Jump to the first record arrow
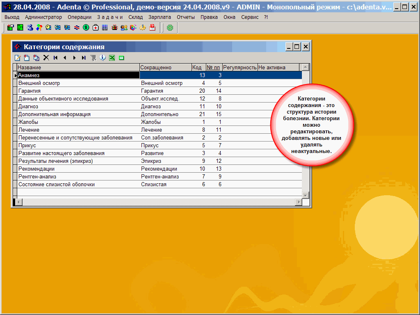This screenshot has width=420, height=315. pyautogui.click(x=55, y=58)
